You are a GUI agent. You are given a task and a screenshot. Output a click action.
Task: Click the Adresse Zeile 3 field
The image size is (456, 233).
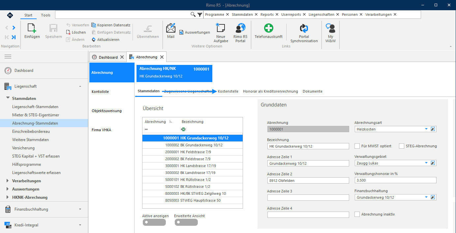[308, 198]
